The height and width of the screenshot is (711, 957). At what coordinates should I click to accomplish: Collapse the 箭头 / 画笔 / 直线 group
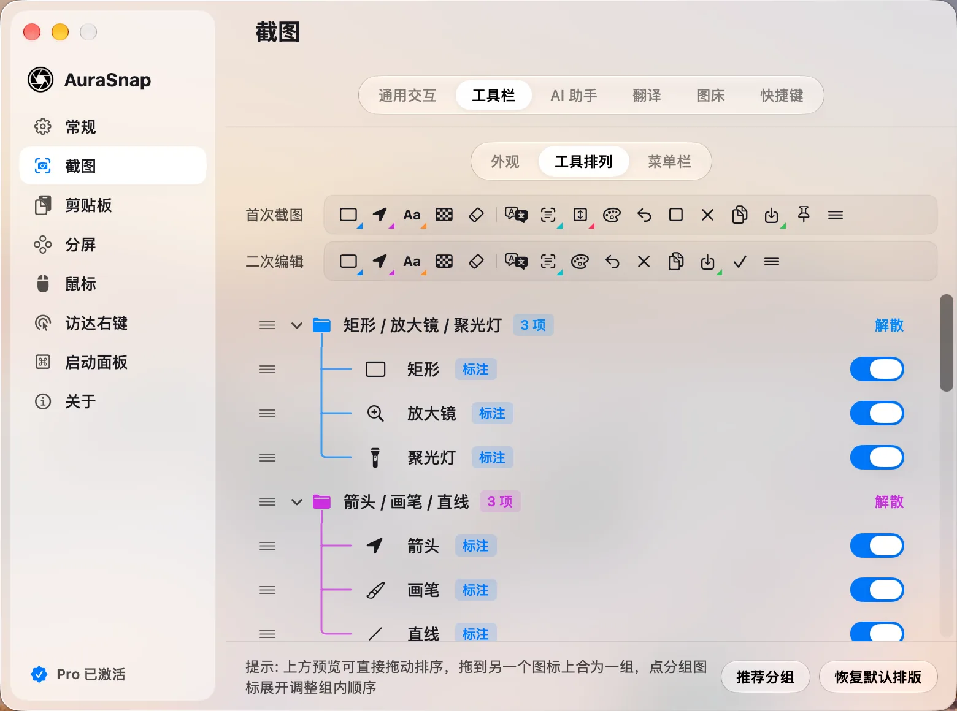(297, 502)
